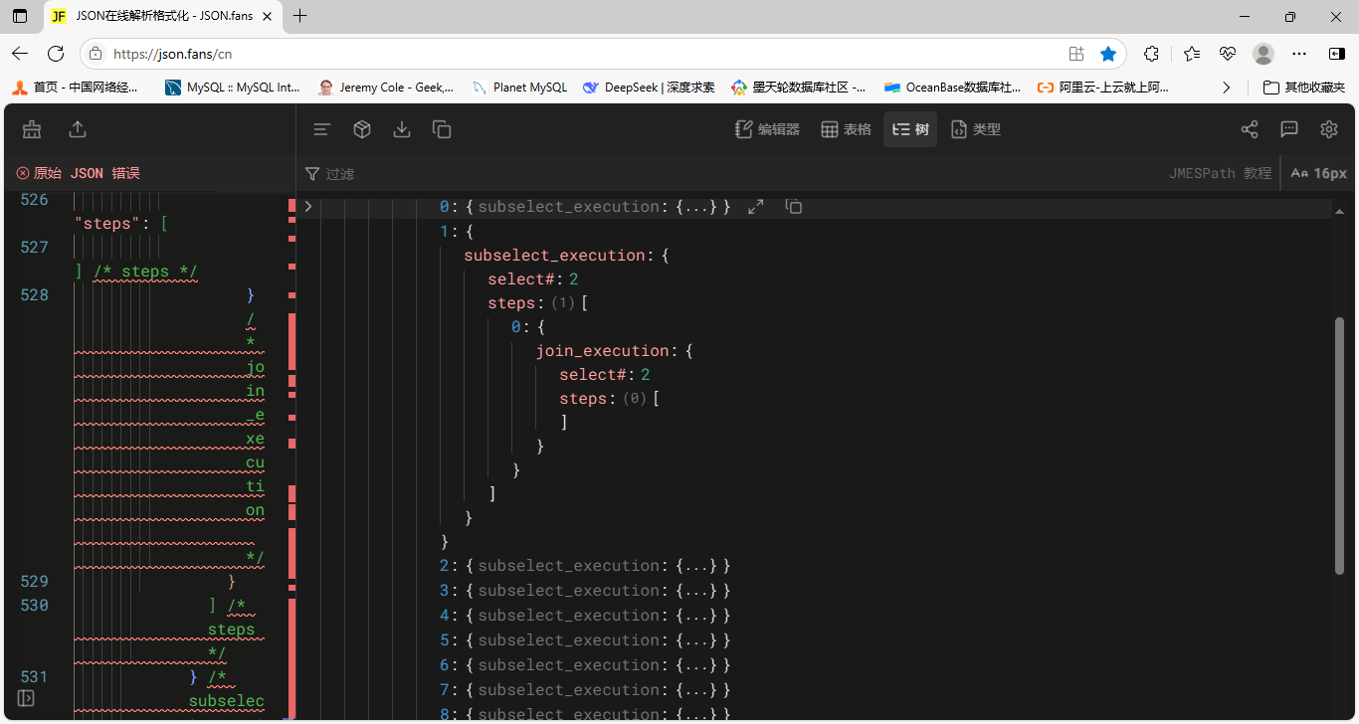Open the JMESPath 教程 link
Viewport: 1359px width, 724px height.
(x=1220, y=173)
